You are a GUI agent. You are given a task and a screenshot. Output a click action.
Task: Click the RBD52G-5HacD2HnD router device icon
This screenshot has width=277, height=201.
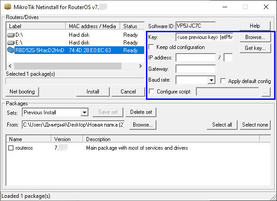[x=11, y=50]
